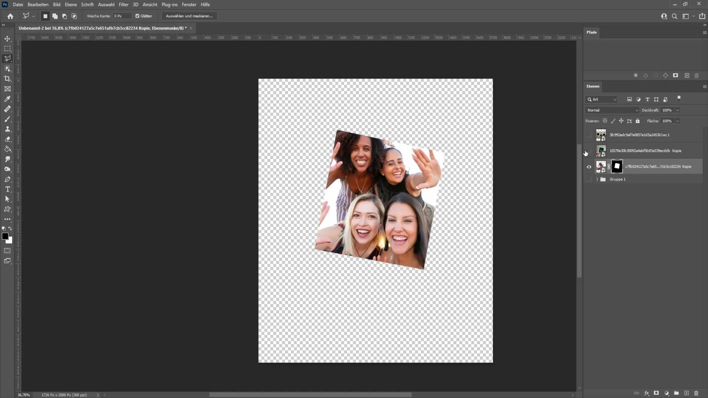
Task: Show the Gruppe 1 group
Action: tap(589, 179)
